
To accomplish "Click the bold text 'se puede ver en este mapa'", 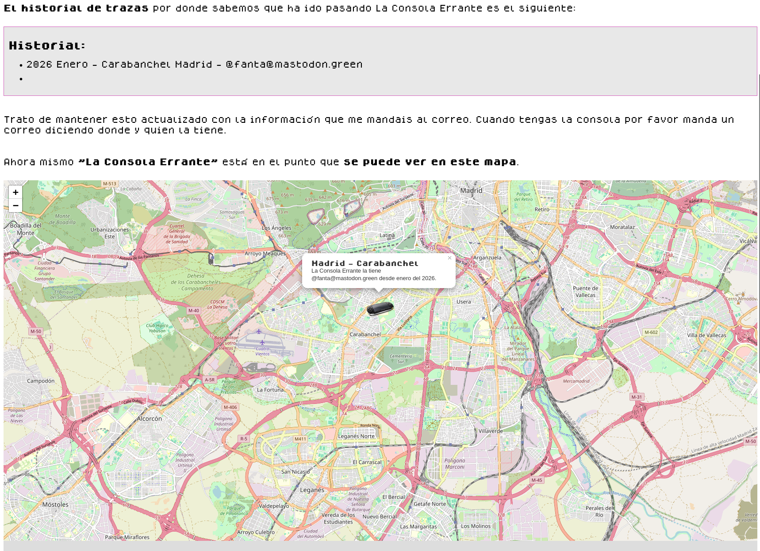I will [x=430, y=162].
